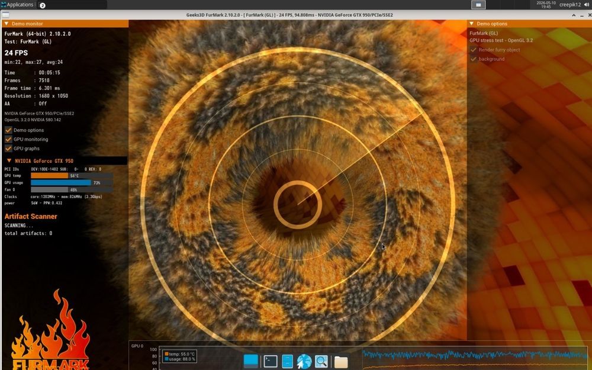Open the date and time clock in the panel
The height and width of the screenshot is (370, 592).
coord(546,5)
